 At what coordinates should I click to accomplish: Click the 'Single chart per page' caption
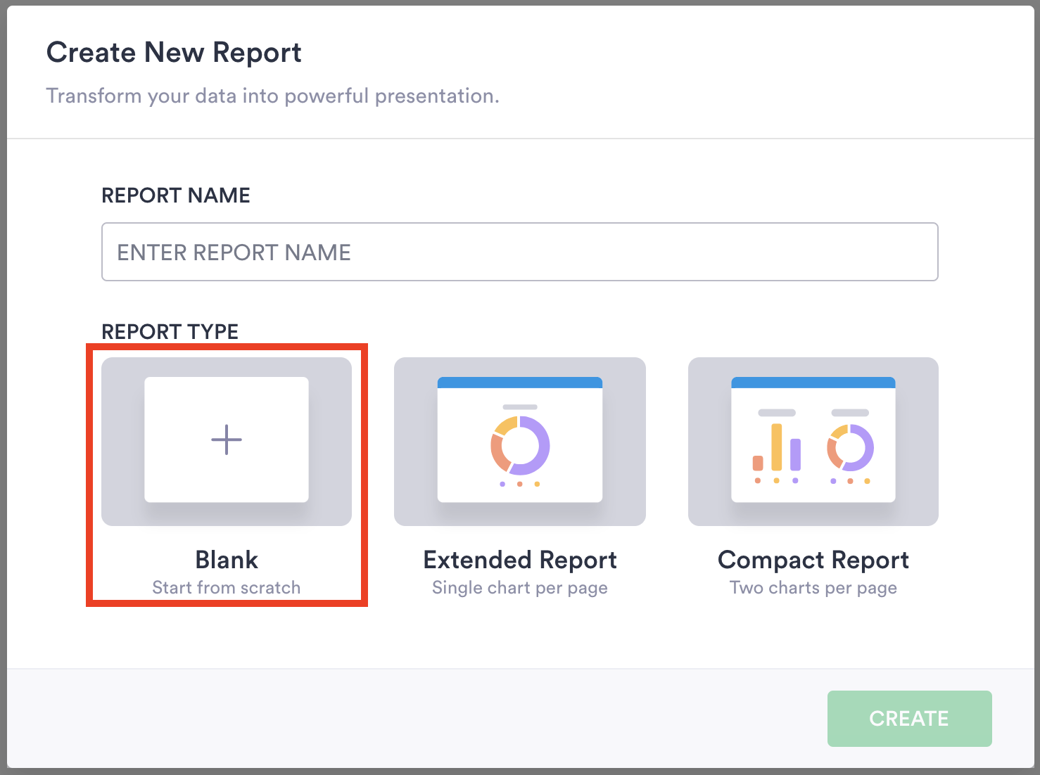[520, 587]
